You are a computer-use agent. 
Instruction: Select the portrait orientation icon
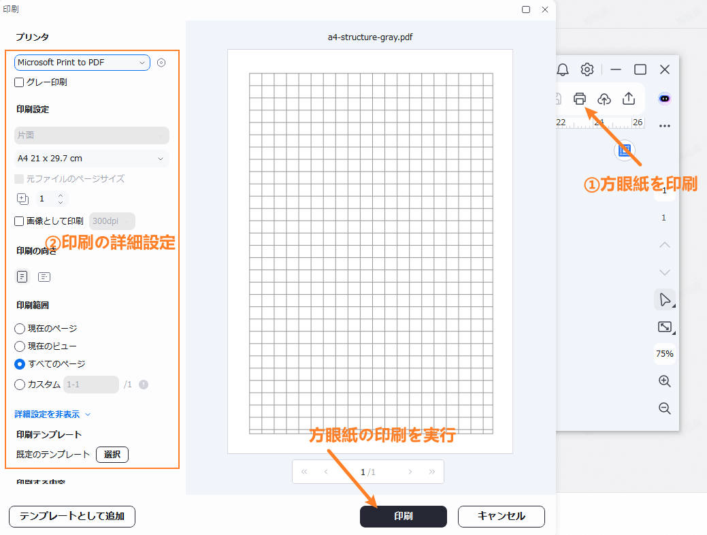tap(22, 276)
